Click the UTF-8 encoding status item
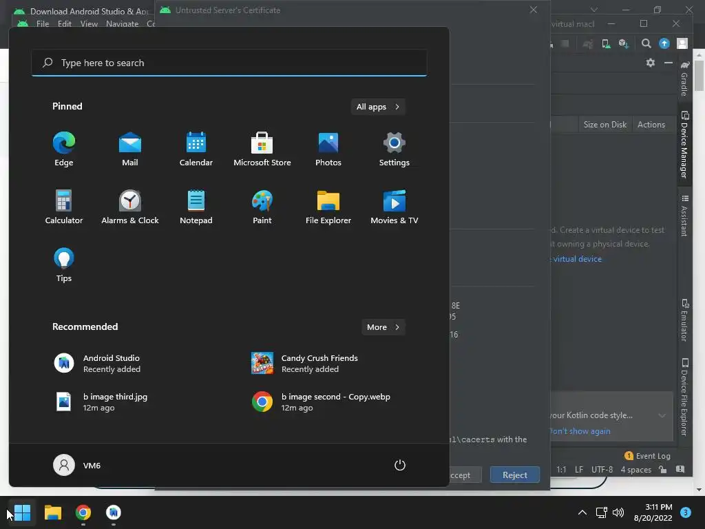 [x=602, y=470]
